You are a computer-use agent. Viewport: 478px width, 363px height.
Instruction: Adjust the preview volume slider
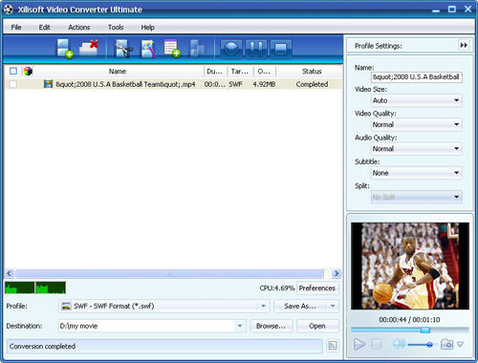point(429,344)
